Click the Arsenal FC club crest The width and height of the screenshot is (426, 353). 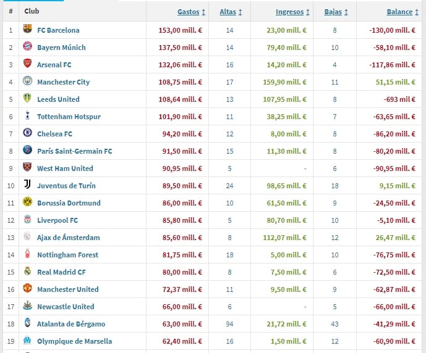(27, 64)
